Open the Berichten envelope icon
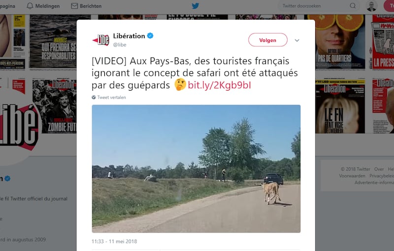The image size is (394, 251). [x=74, y=6]
